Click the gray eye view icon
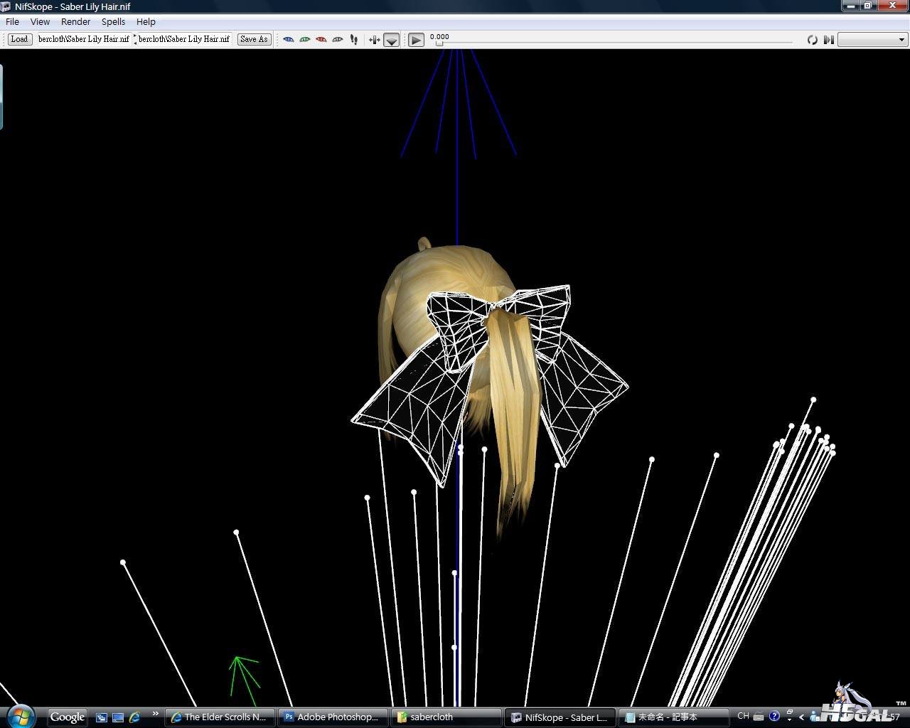This screenshot has width=910, height=728. click(337, 39)
